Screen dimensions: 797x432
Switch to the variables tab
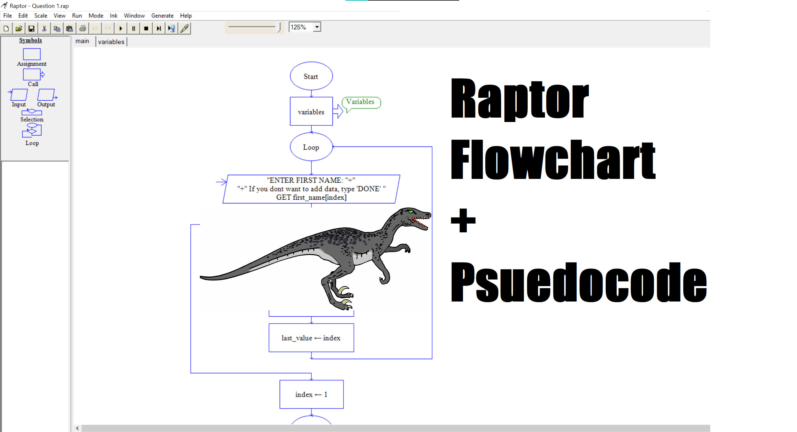(111, 41)
